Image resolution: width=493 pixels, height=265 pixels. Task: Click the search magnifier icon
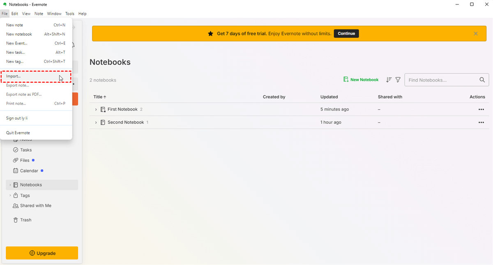click(482, 80)
